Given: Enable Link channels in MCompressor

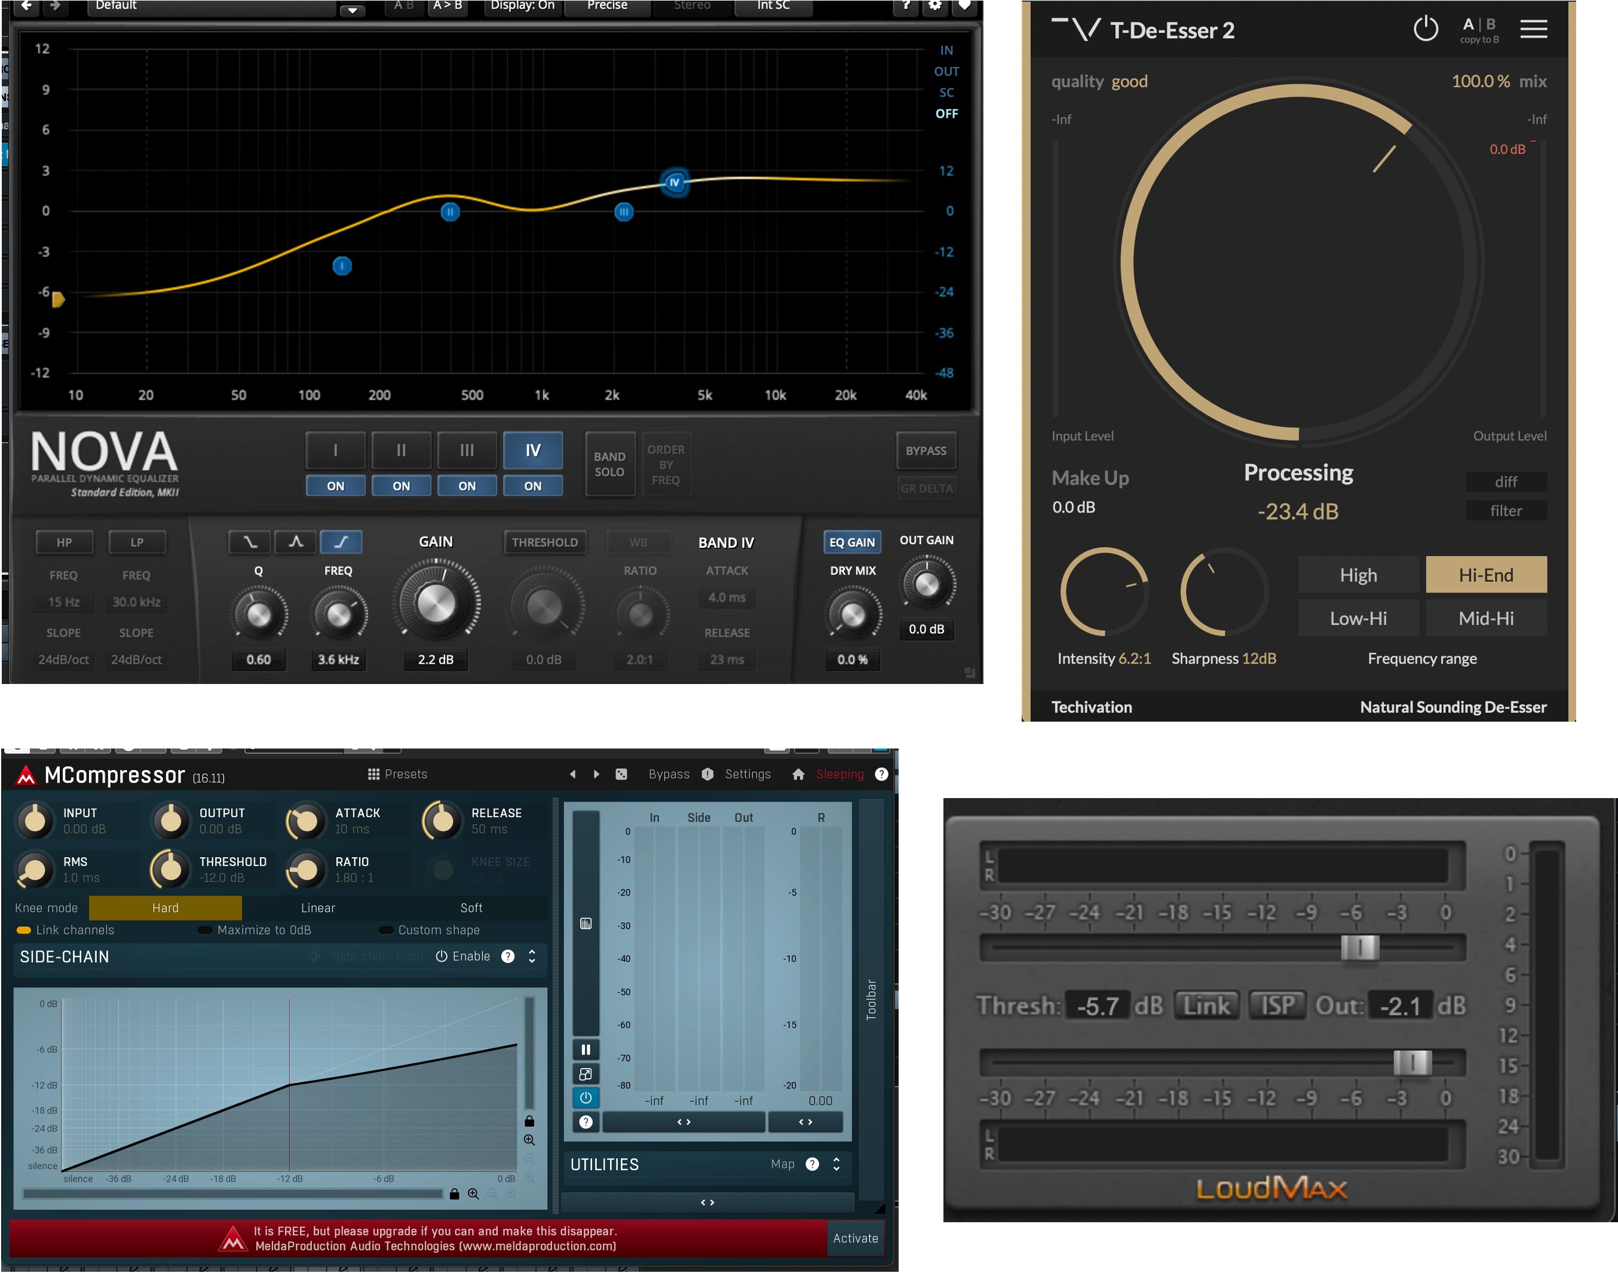Looking at the screenshot, I should point(65,930).
